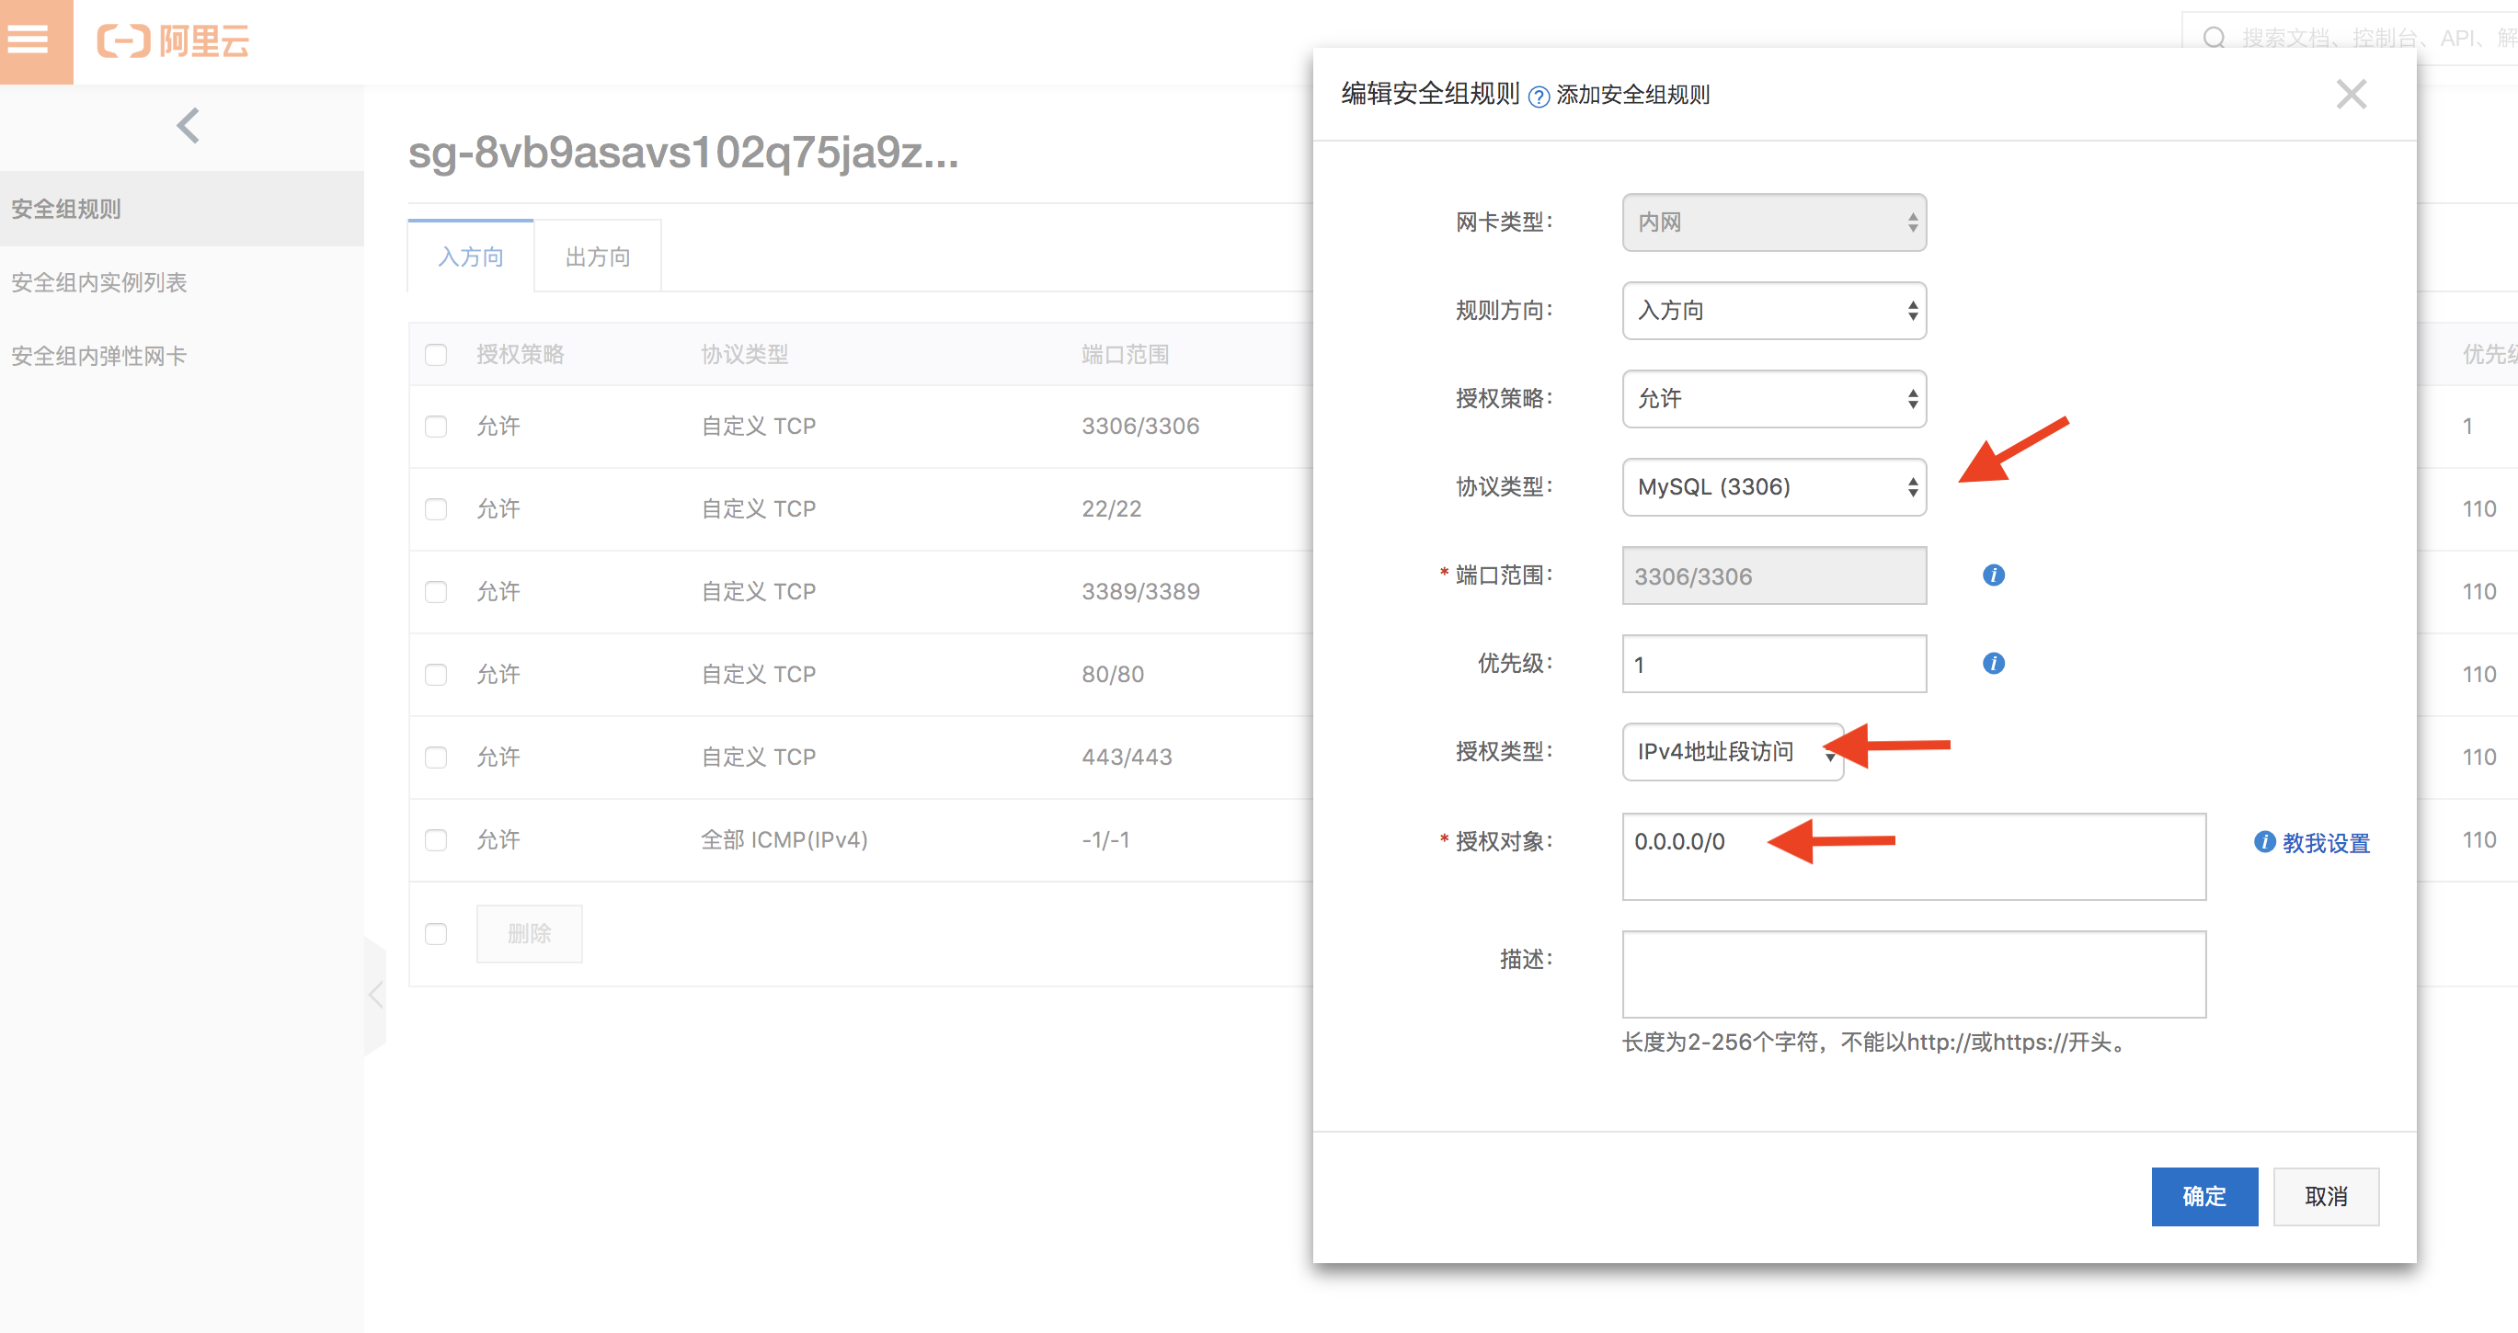
Task: Check the 80/80 rule checkbox
Action: click(x=436, y=675)
